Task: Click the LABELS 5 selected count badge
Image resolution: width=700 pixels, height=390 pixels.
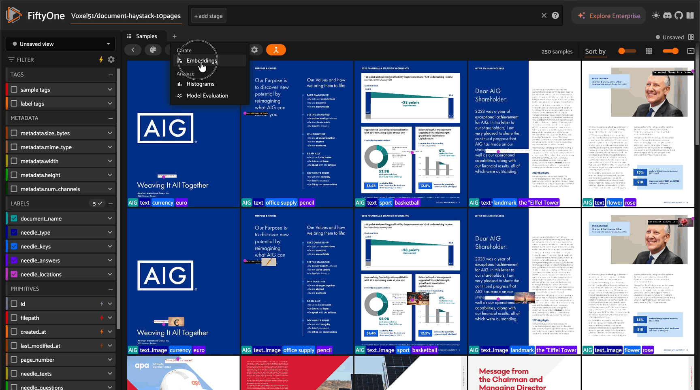Action: 97,203
